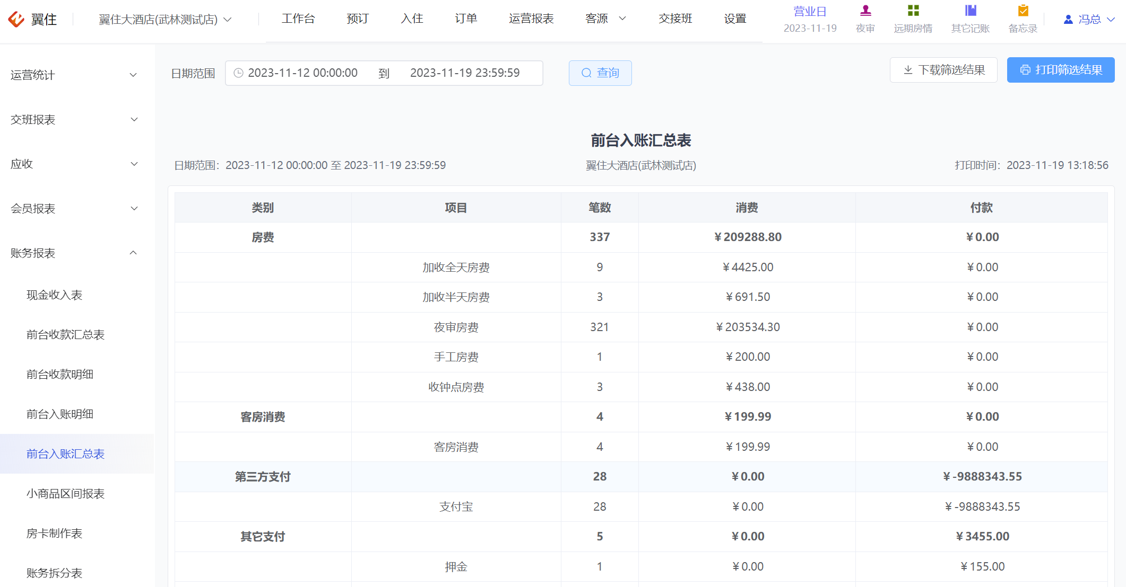Click the ¥203534.30 夜审房费 amount

point(748,327)
